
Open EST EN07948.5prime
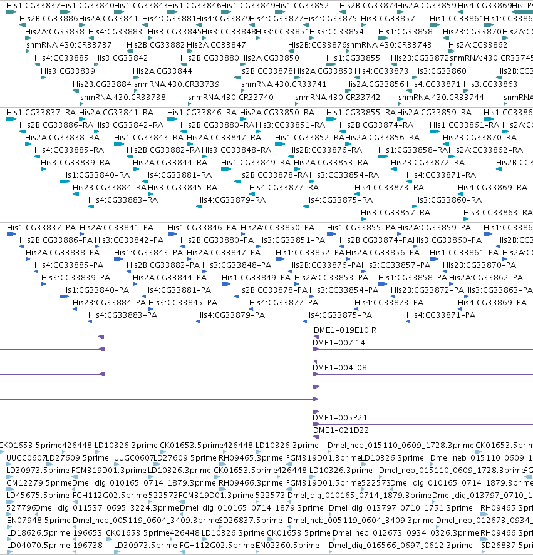point(39,521)
